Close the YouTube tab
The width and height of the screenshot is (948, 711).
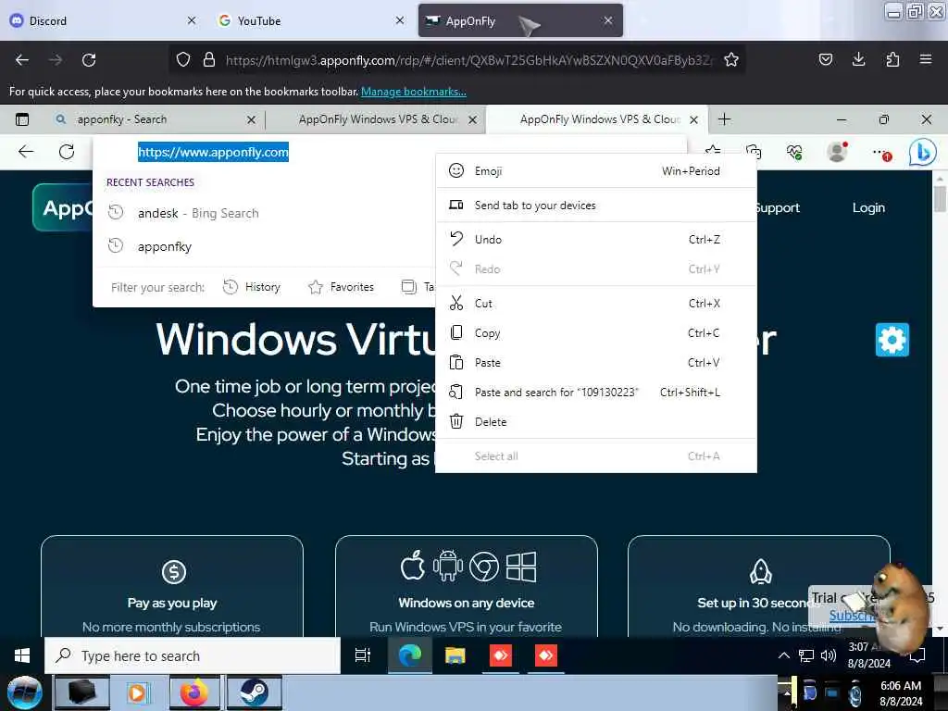400,20
